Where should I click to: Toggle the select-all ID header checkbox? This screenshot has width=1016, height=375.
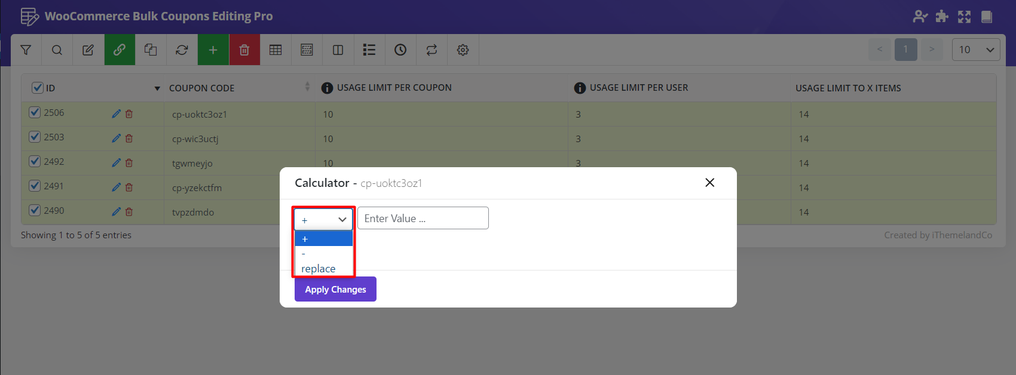[x=37, y=88]
